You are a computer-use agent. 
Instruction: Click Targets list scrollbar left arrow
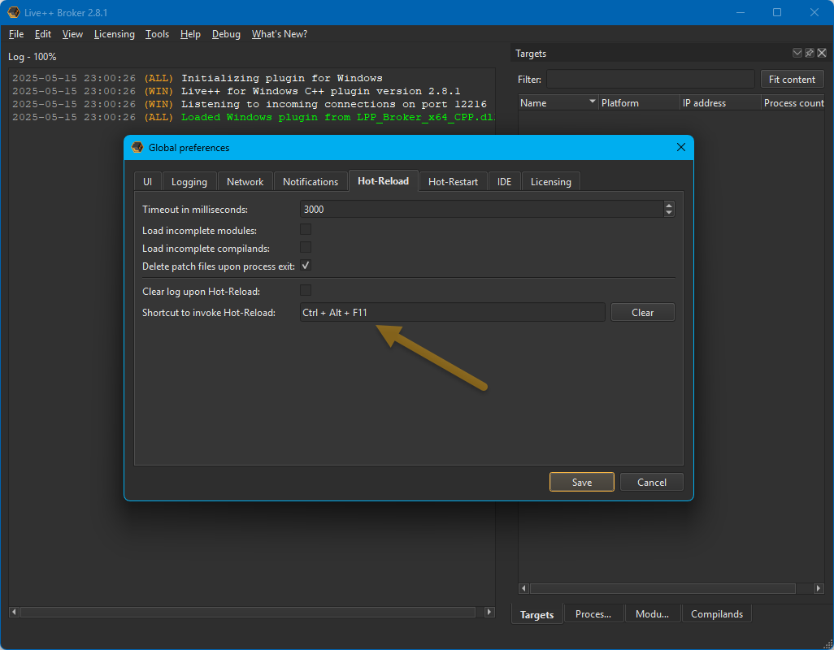pyautogui.click(x=523, y=588)
